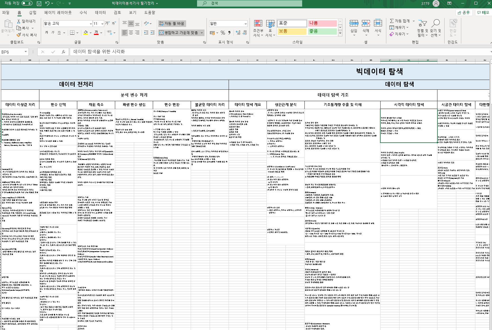Click the 서식 복사 format painter

[x=27, y=35]
